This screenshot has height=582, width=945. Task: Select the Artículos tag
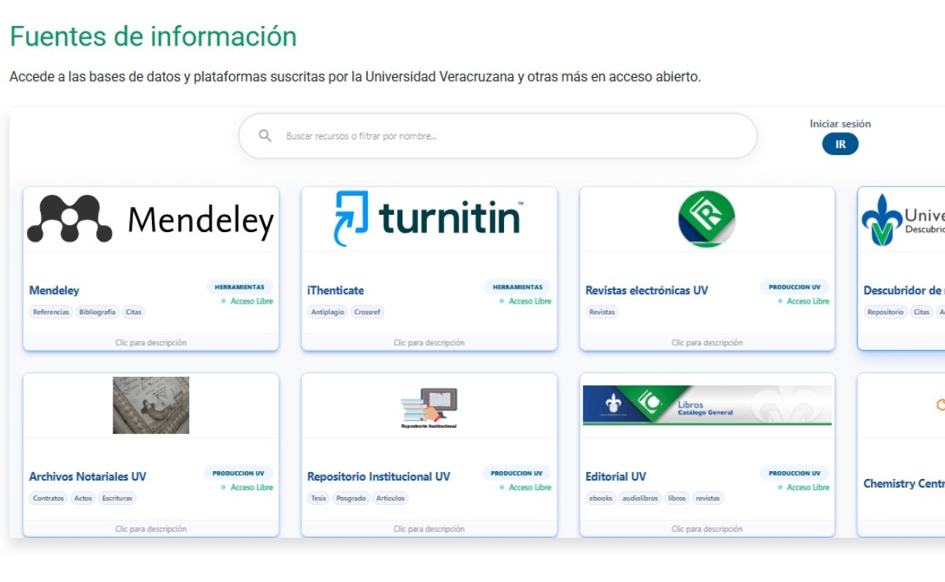click(x=390, y=499)
